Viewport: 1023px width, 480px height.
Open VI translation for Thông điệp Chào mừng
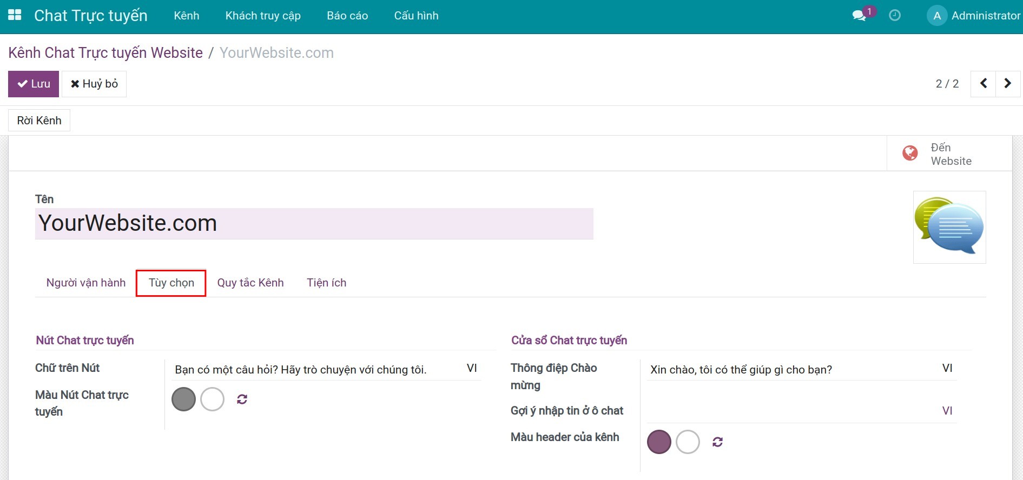[x=947, y=368]
